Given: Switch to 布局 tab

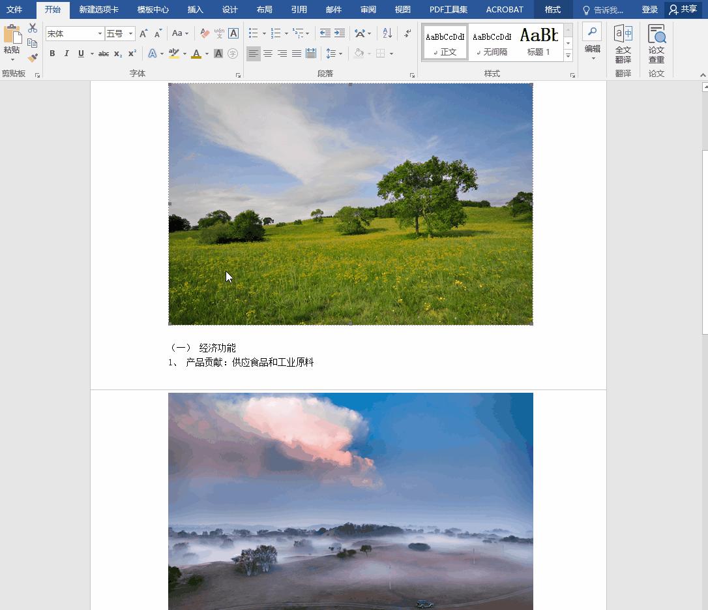Looking at the screenshot, I should point(265,10).
